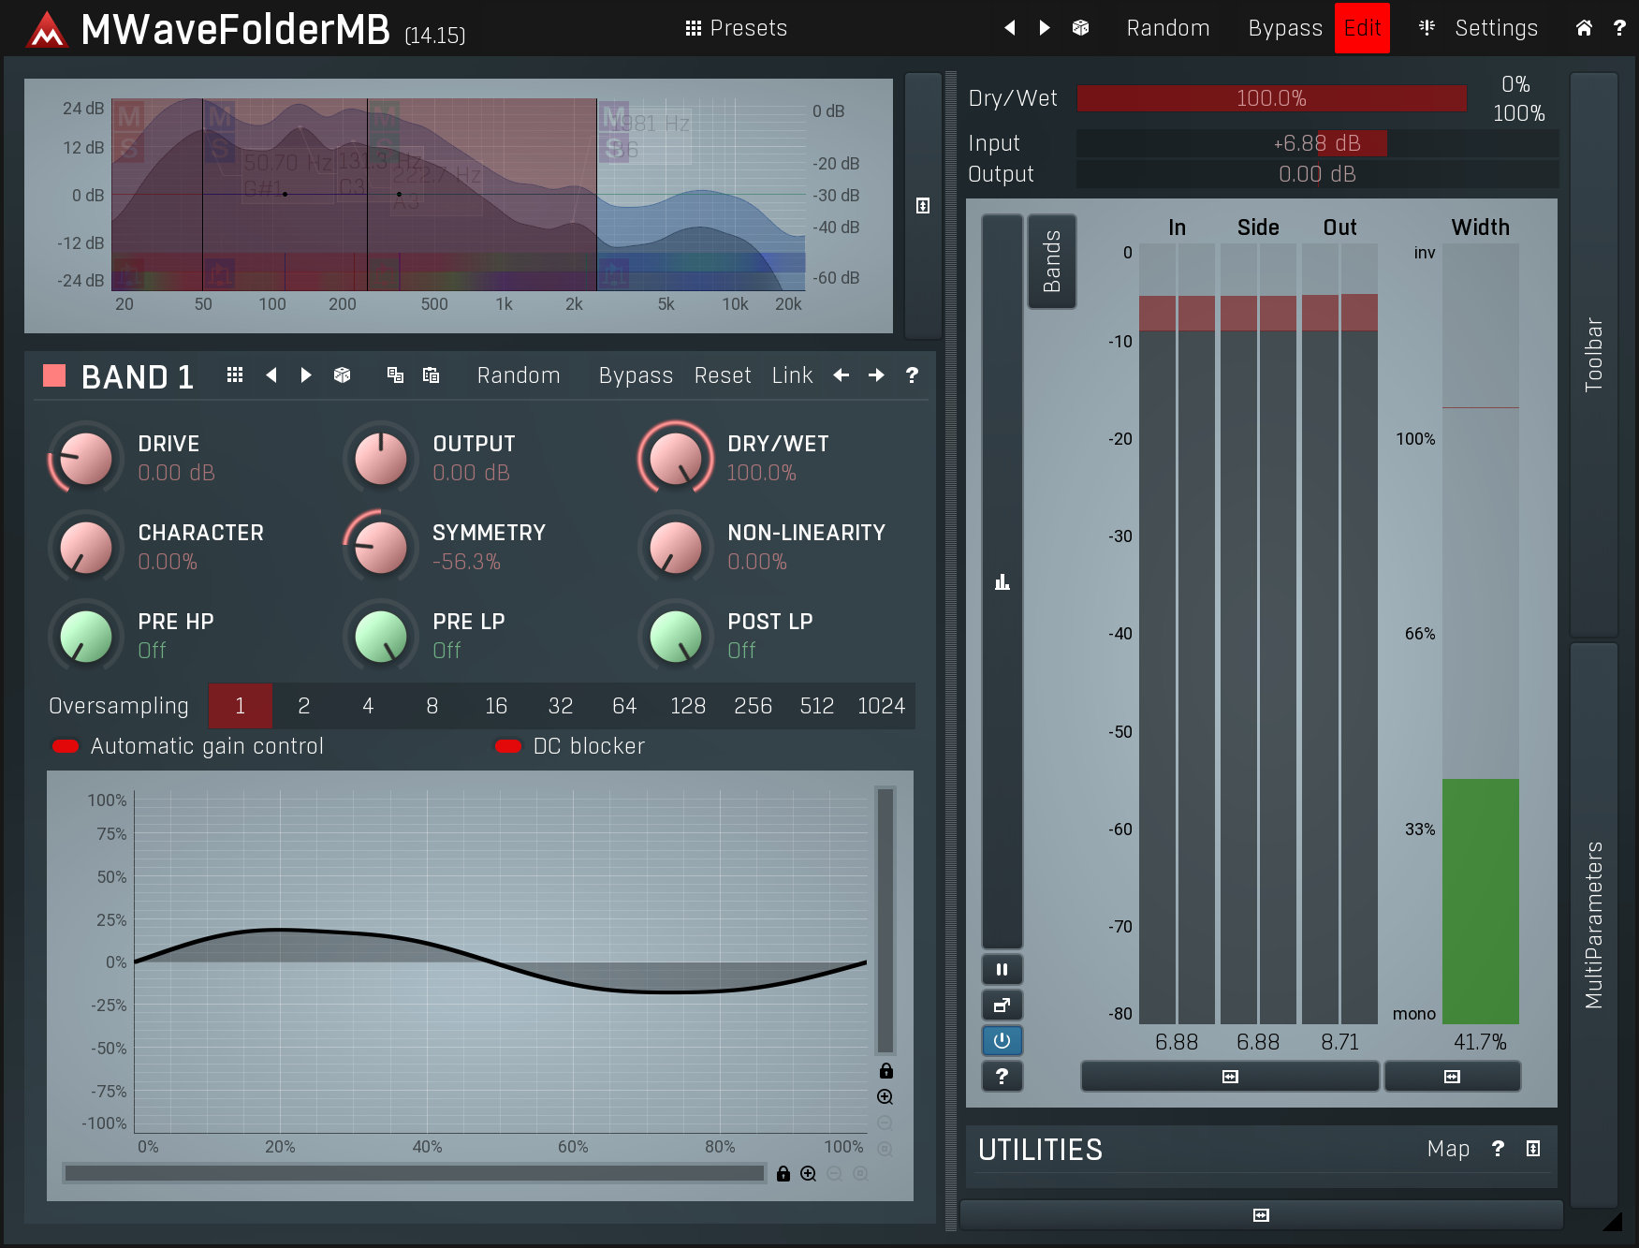This screenshot has width=1639, height=1248.
Task: Click the home icon in the top-right corner
Action: pos(1583,27)
